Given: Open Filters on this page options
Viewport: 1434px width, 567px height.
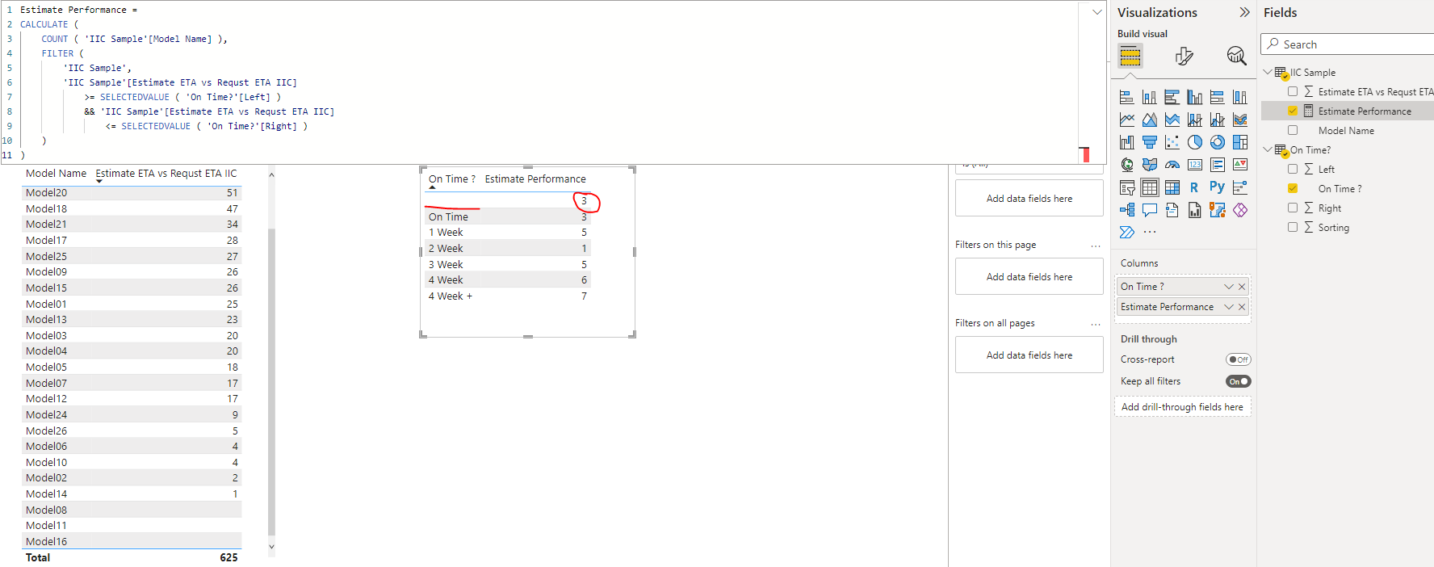Looking at the screenshot, I should [x=1096, y=246].
